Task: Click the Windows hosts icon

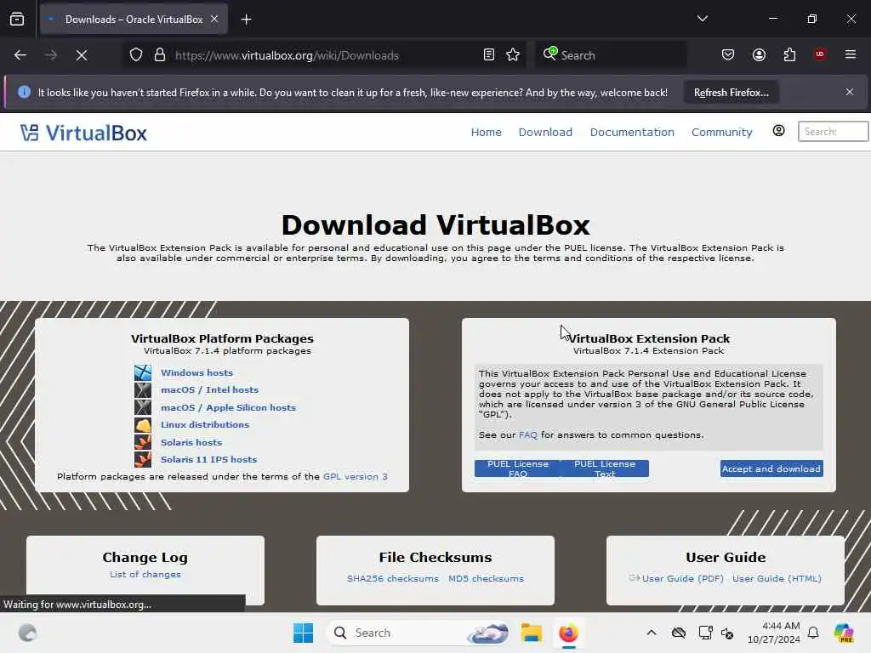Action: click(143, 372)
